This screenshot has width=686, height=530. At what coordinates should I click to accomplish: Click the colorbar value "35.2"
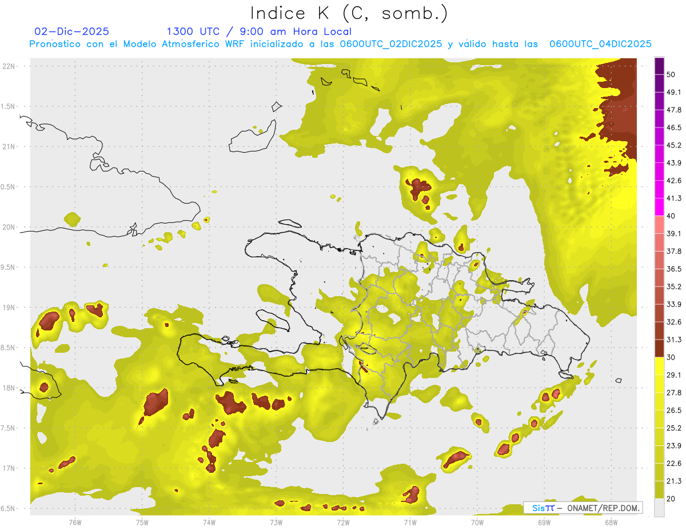click(675, 286)
